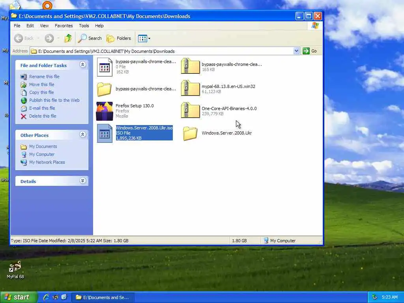Click the Windows.Server.2008.Ukr.iso file name
The image size is (404, 303).
coord(144,128)
